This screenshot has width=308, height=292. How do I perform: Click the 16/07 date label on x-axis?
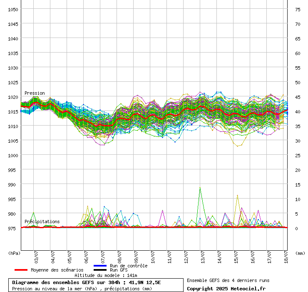coord(253,257)
